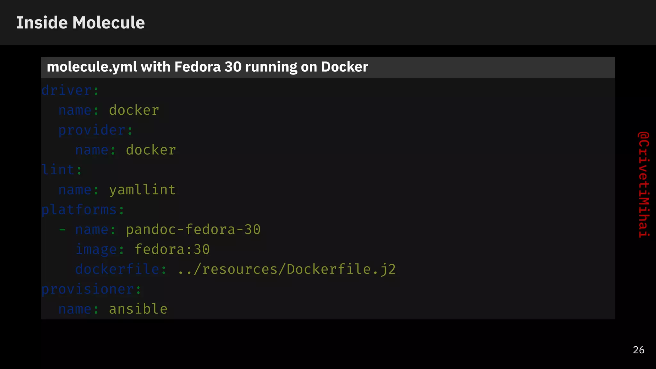The image size is (656, 369).
Task: Click the 'name: yamllint' line
Action: [x=117, y=190]
